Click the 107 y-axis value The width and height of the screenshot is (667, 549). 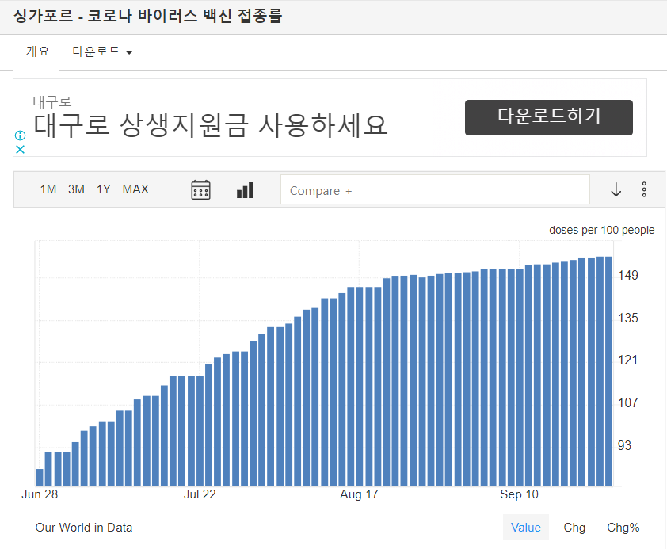coord(628,402)
